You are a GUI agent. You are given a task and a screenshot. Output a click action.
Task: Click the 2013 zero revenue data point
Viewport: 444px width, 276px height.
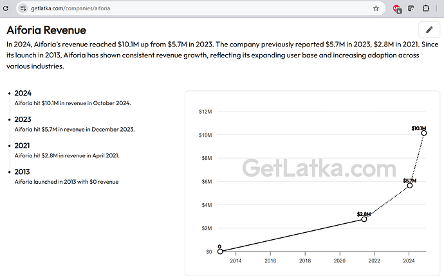pos(220,251)
